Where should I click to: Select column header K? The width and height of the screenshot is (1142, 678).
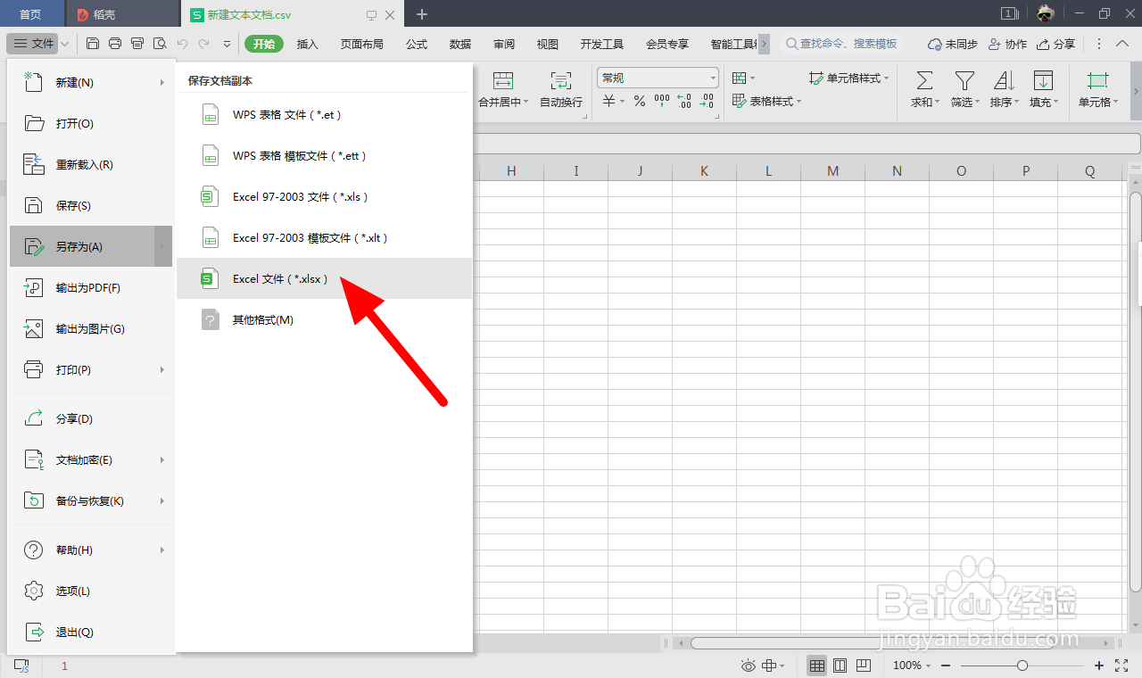tap(705, 171)
